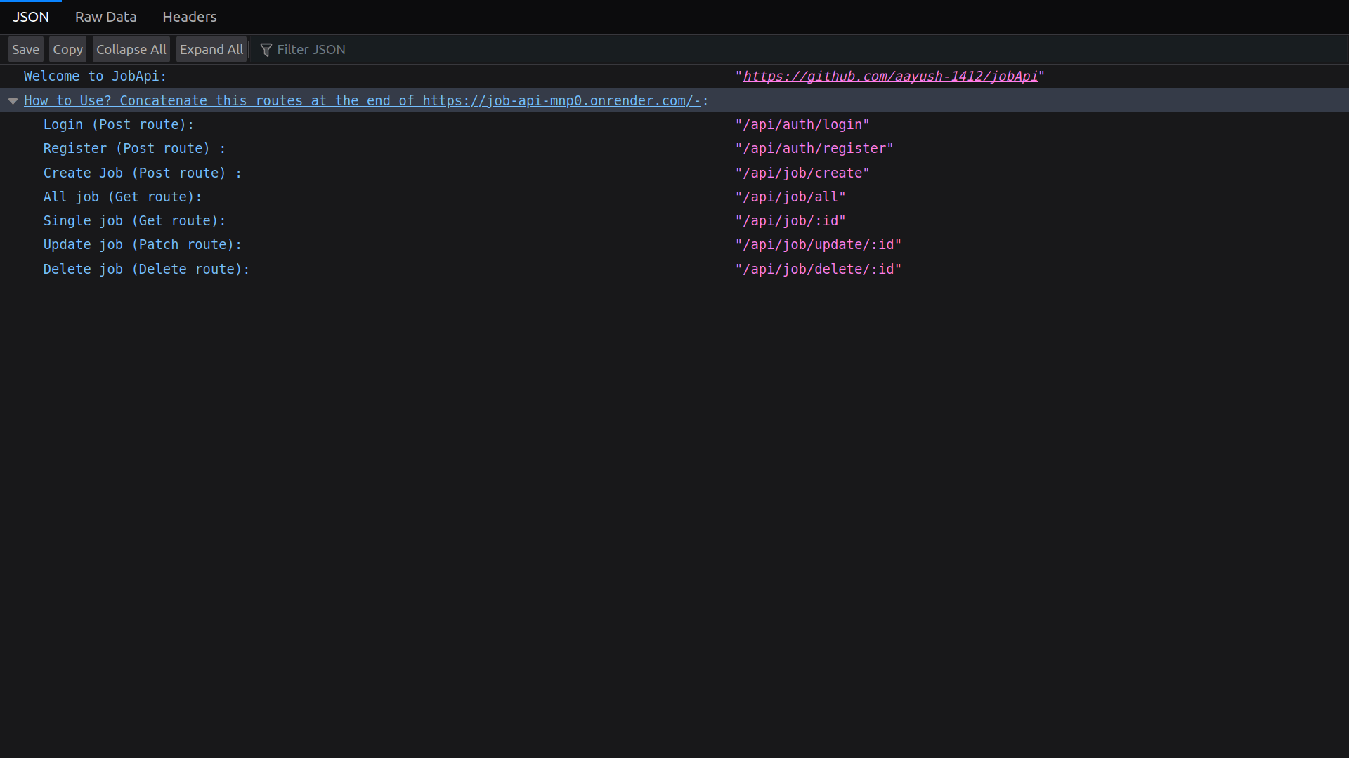
Task: Click the '/api/auth/register' value
Action: pyautogui.click(x=814, y=149)
